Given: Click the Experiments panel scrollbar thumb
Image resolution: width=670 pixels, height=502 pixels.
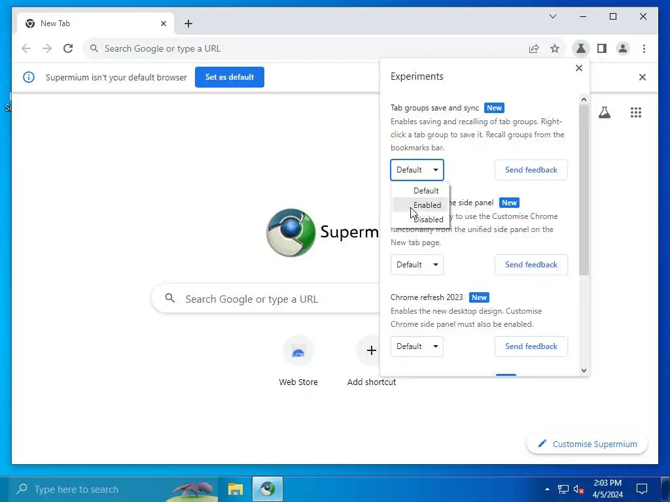Looking at the screenshot, I should tap(584, 190).
